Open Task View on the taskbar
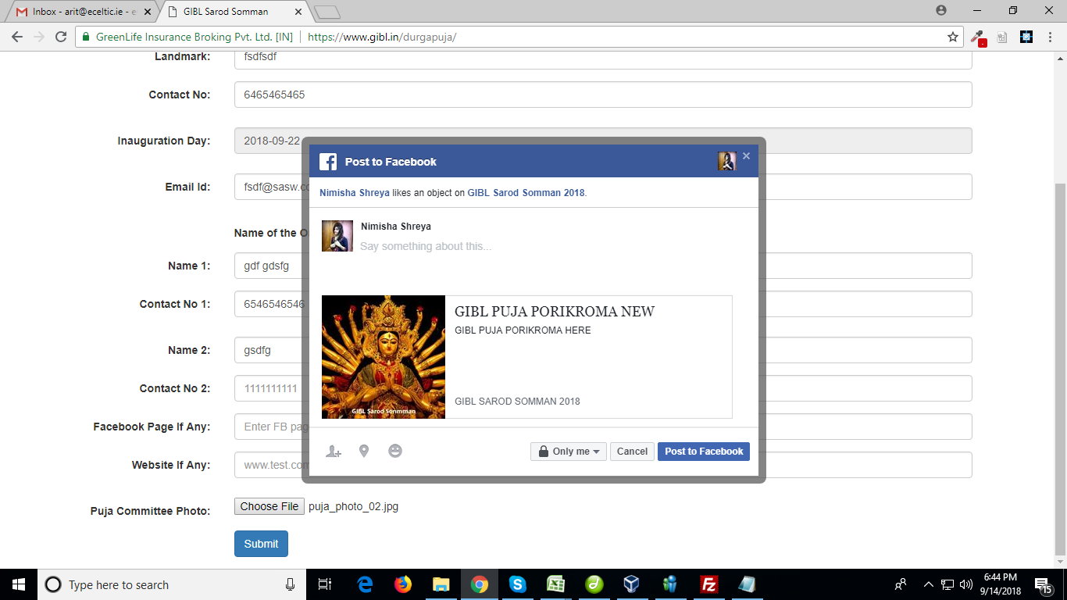 coord(325,584)
